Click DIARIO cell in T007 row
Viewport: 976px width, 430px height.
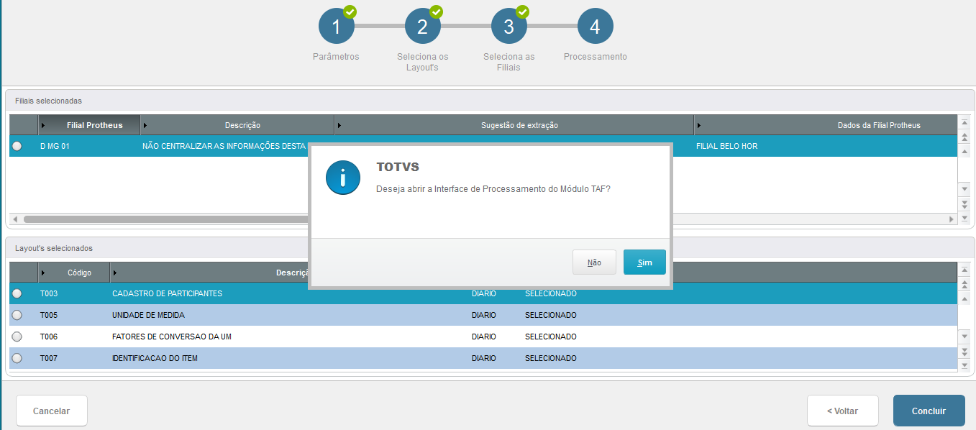click(484, 358)
